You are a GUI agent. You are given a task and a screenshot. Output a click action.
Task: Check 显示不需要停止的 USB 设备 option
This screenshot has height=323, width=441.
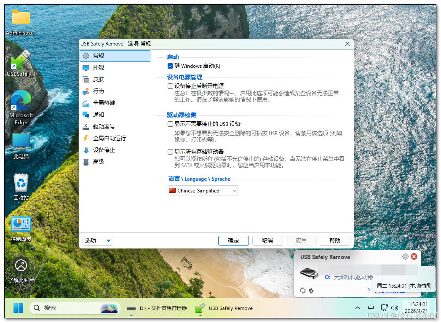coord(170,124)
